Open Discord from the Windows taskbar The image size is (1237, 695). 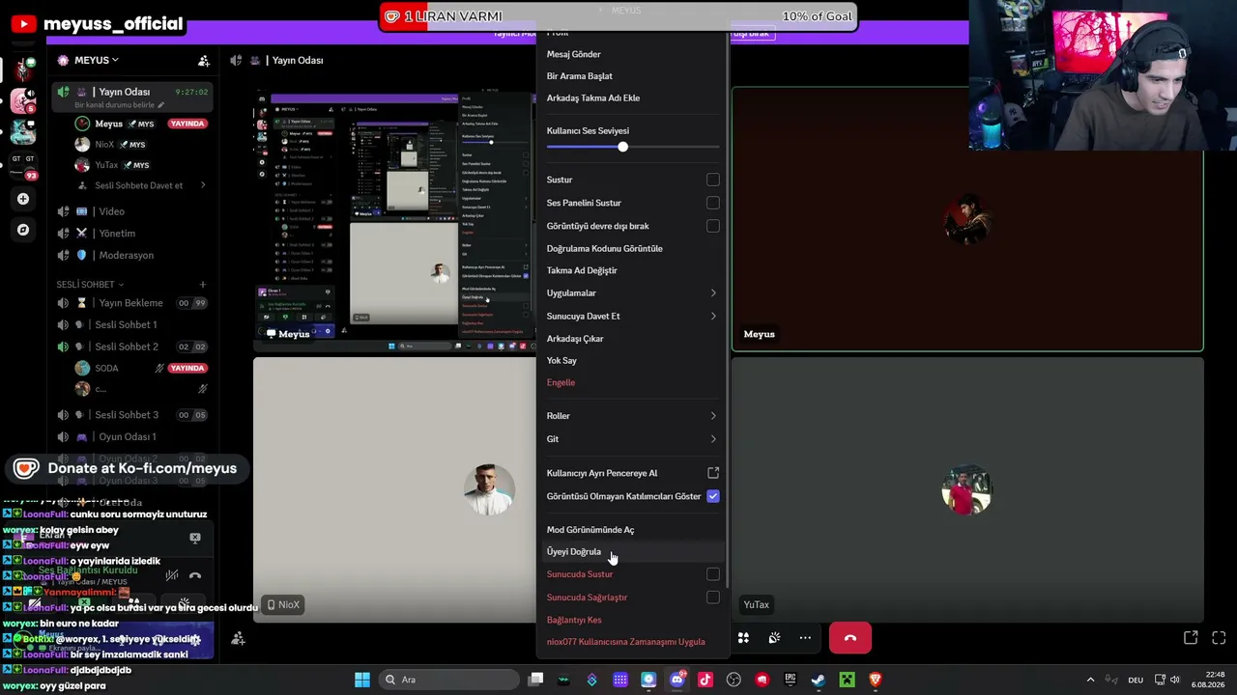tap(676, 680)
